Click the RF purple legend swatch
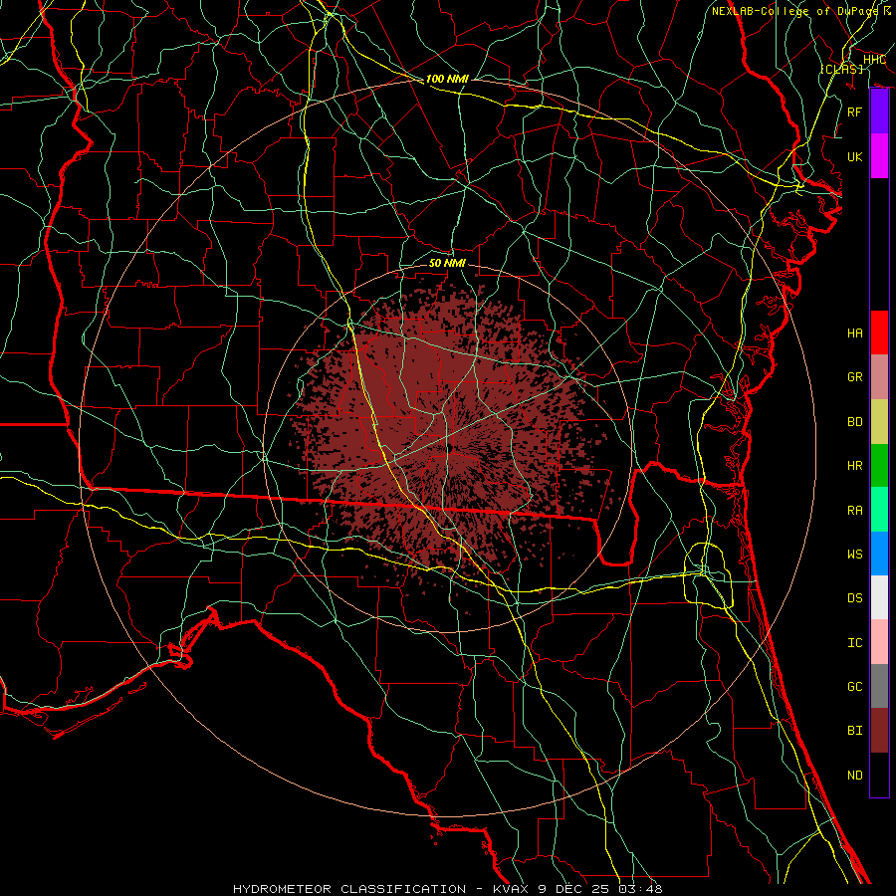 click(879, 112)
